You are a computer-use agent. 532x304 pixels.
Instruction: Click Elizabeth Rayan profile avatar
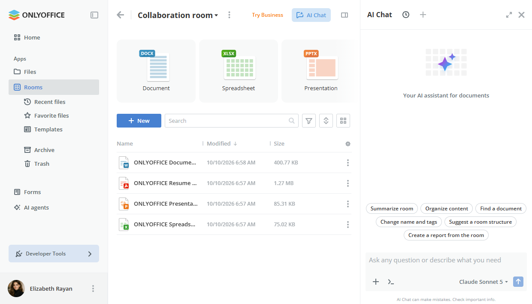16,289
